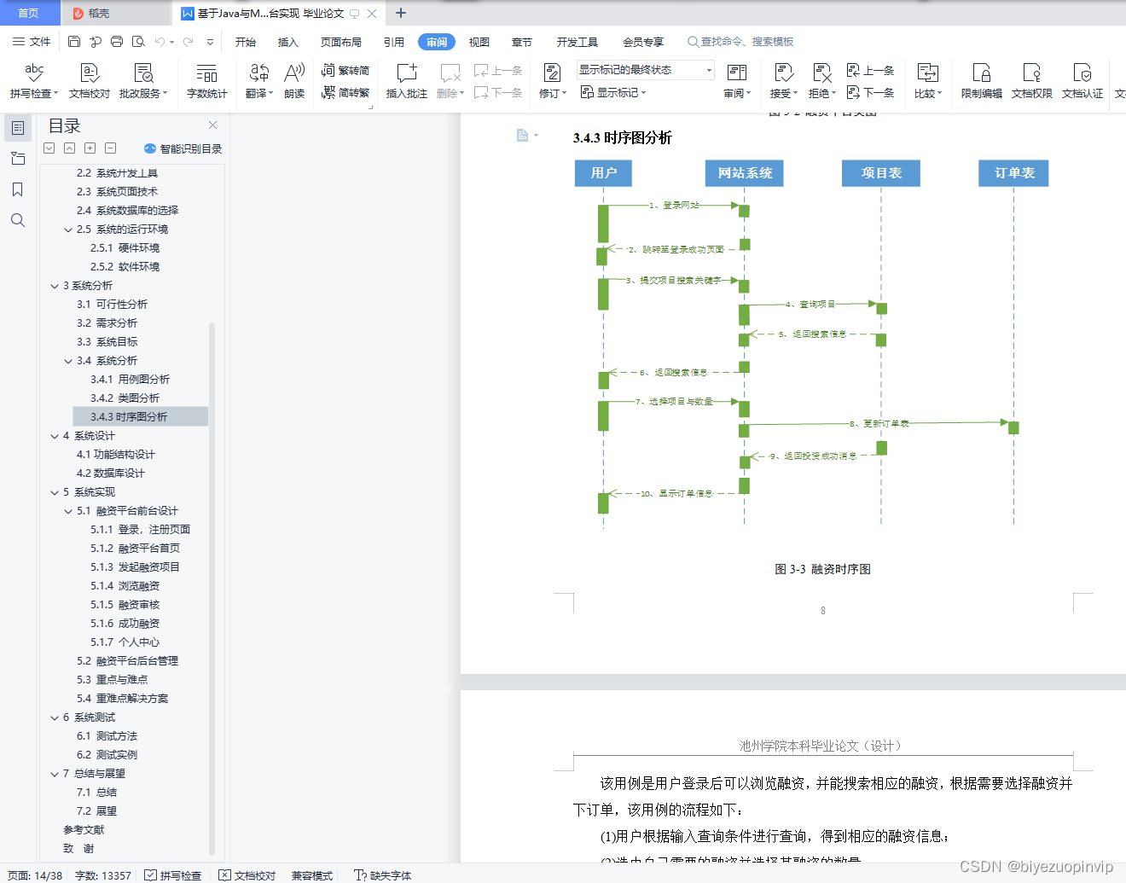1126x883 pixels.
Task: Open the 开始 ribbon tab
Action: point(246,42)
